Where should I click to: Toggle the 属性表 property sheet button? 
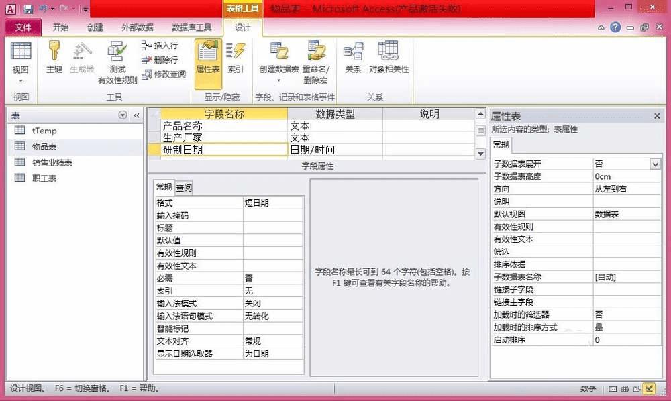click(208, 63)
